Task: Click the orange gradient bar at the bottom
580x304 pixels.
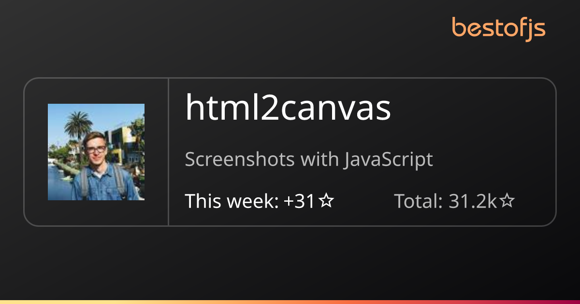Action: point(290,302)
